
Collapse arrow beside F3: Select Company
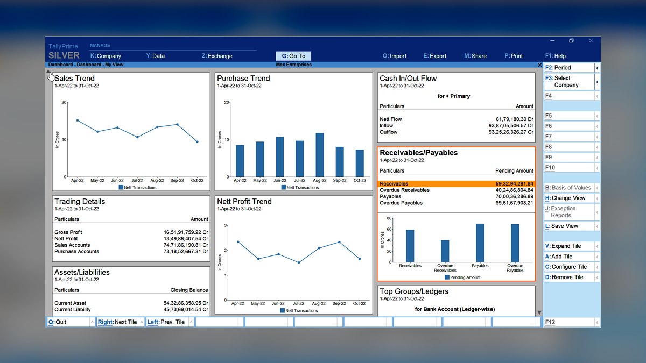597,82
